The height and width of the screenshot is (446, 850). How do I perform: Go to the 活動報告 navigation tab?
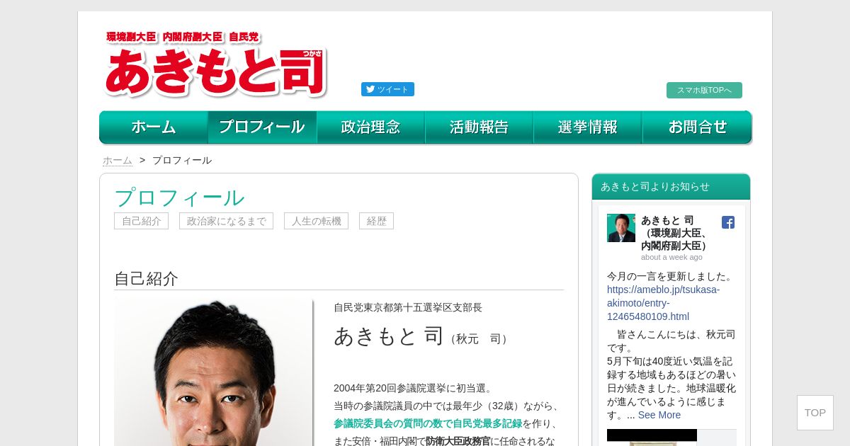pyautogui.click(x=480, y=127)
